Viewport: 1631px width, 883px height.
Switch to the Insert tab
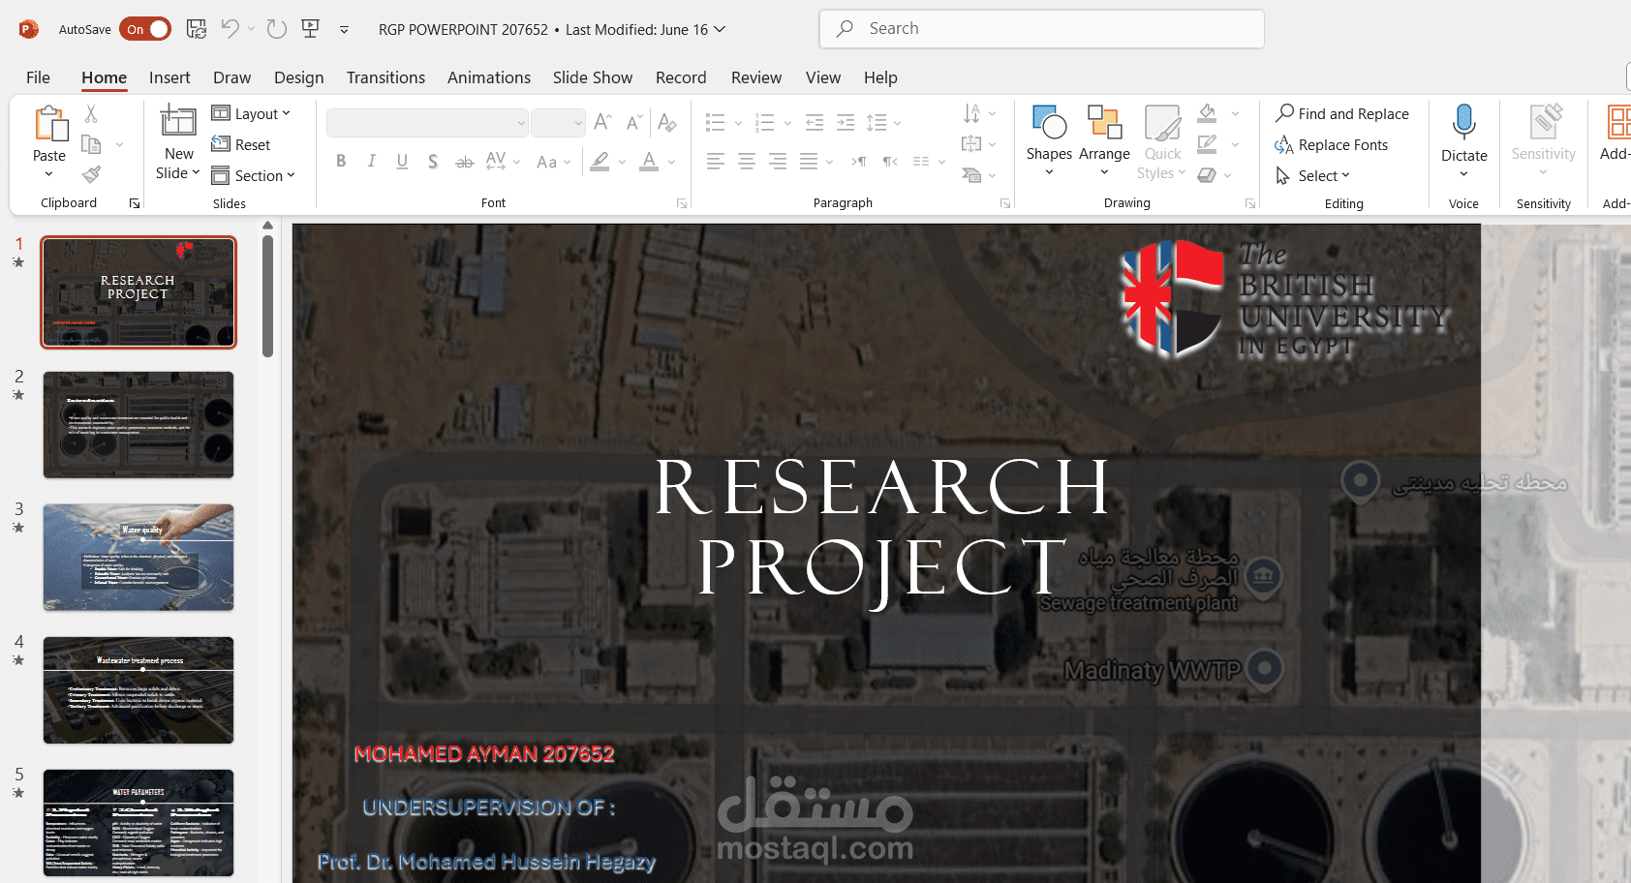(169, 77)
